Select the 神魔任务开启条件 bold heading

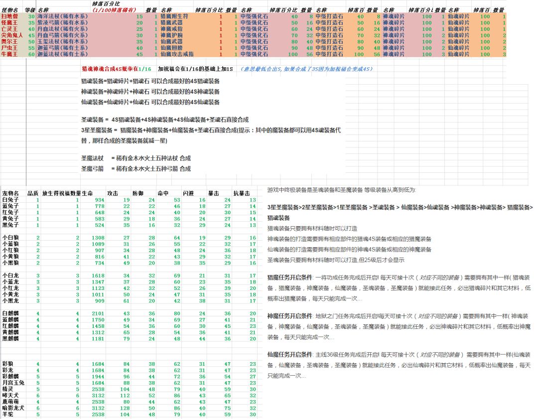[290, 316]
